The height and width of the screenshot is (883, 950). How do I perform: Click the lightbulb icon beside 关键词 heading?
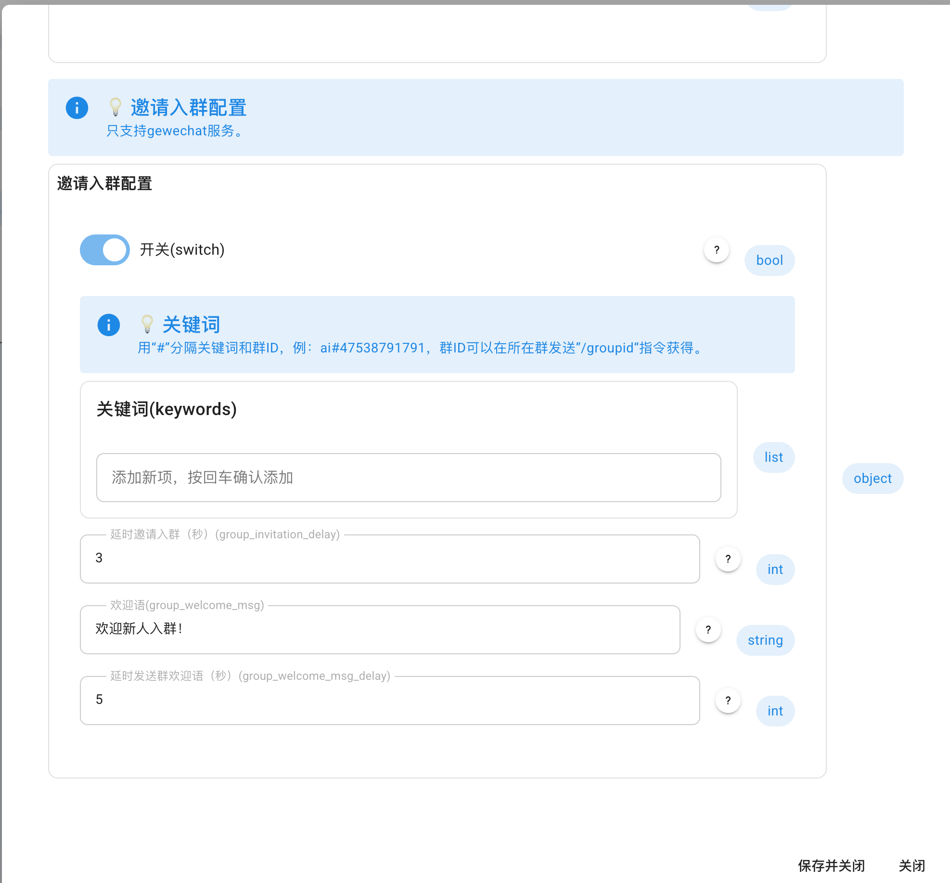click(x=147, y=325)
